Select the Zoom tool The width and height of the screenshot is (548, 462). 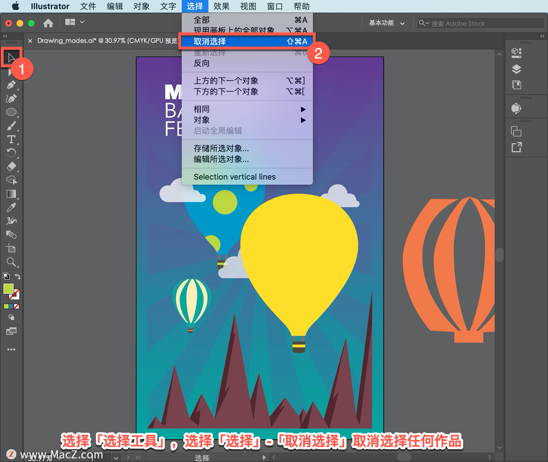pos(11,262)
